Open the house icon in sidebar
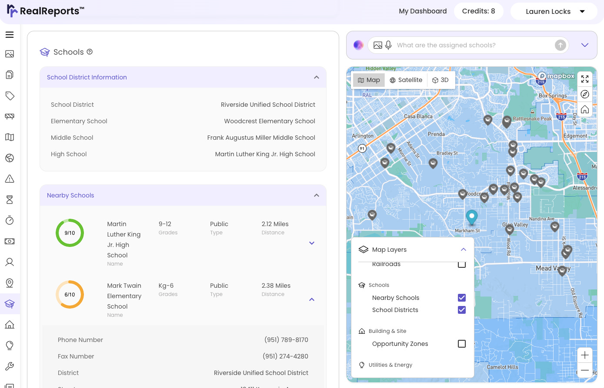Image resolution: width=604 pixels, height=388 pixels. (10, 325)
